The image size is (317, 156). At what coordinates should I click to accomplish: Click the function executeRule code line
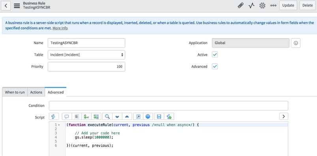[x=133, y=125]
